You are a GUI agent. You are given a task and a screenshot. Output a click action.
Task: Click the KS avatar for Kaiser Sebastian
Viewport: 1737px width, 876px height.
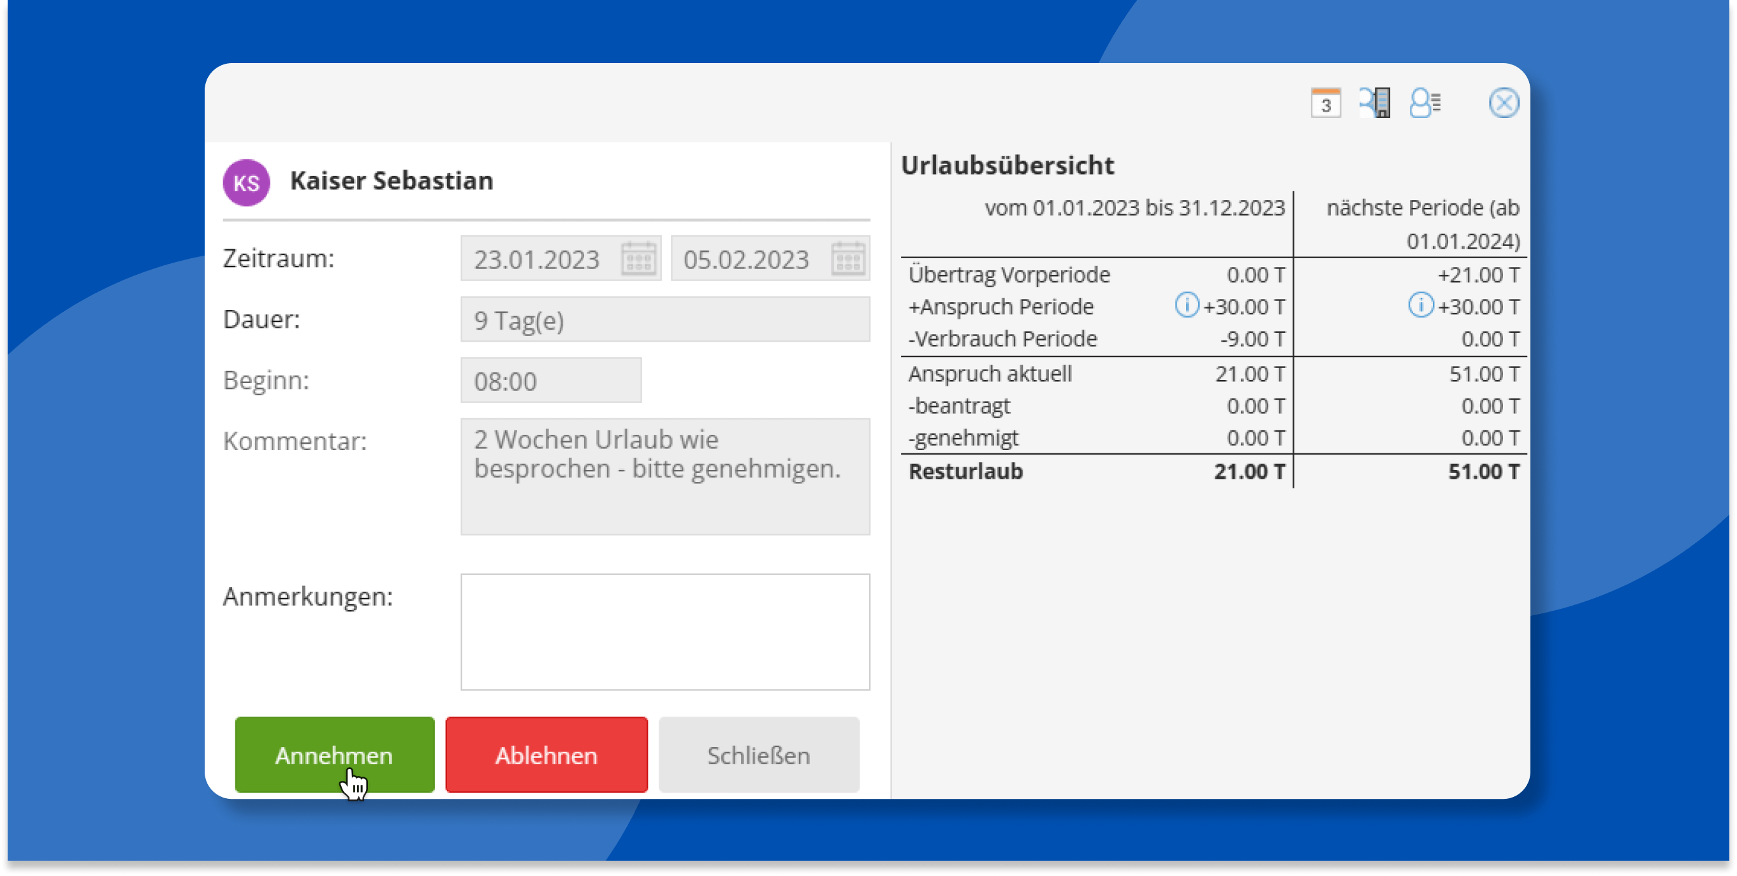click(246, 182)
